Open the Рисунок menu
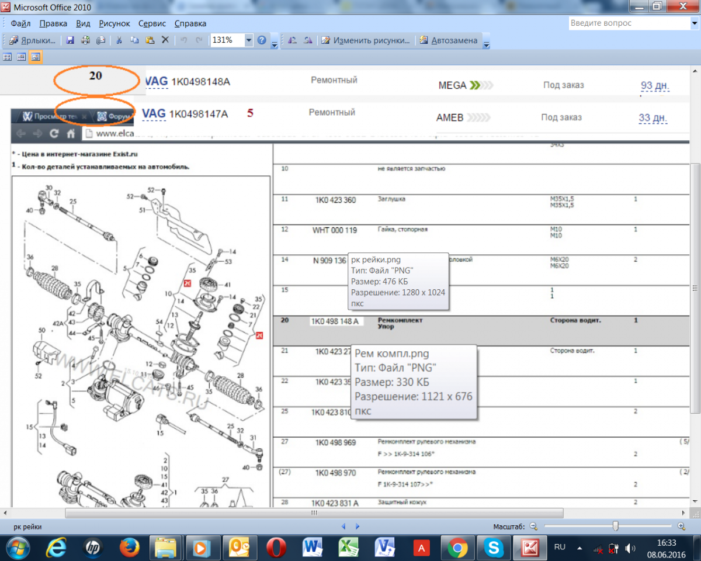 click(114, 23)
